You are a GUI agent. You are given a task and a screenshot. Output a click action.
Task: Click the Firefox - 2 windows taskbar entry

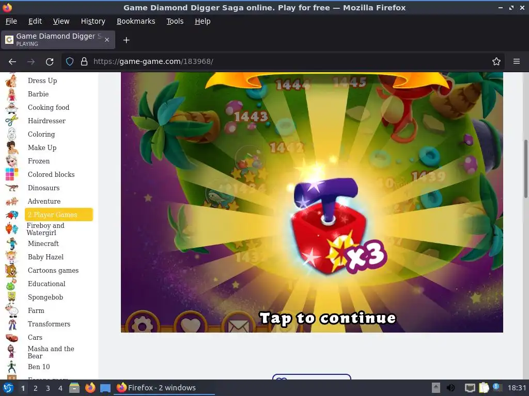pos(164,388)
